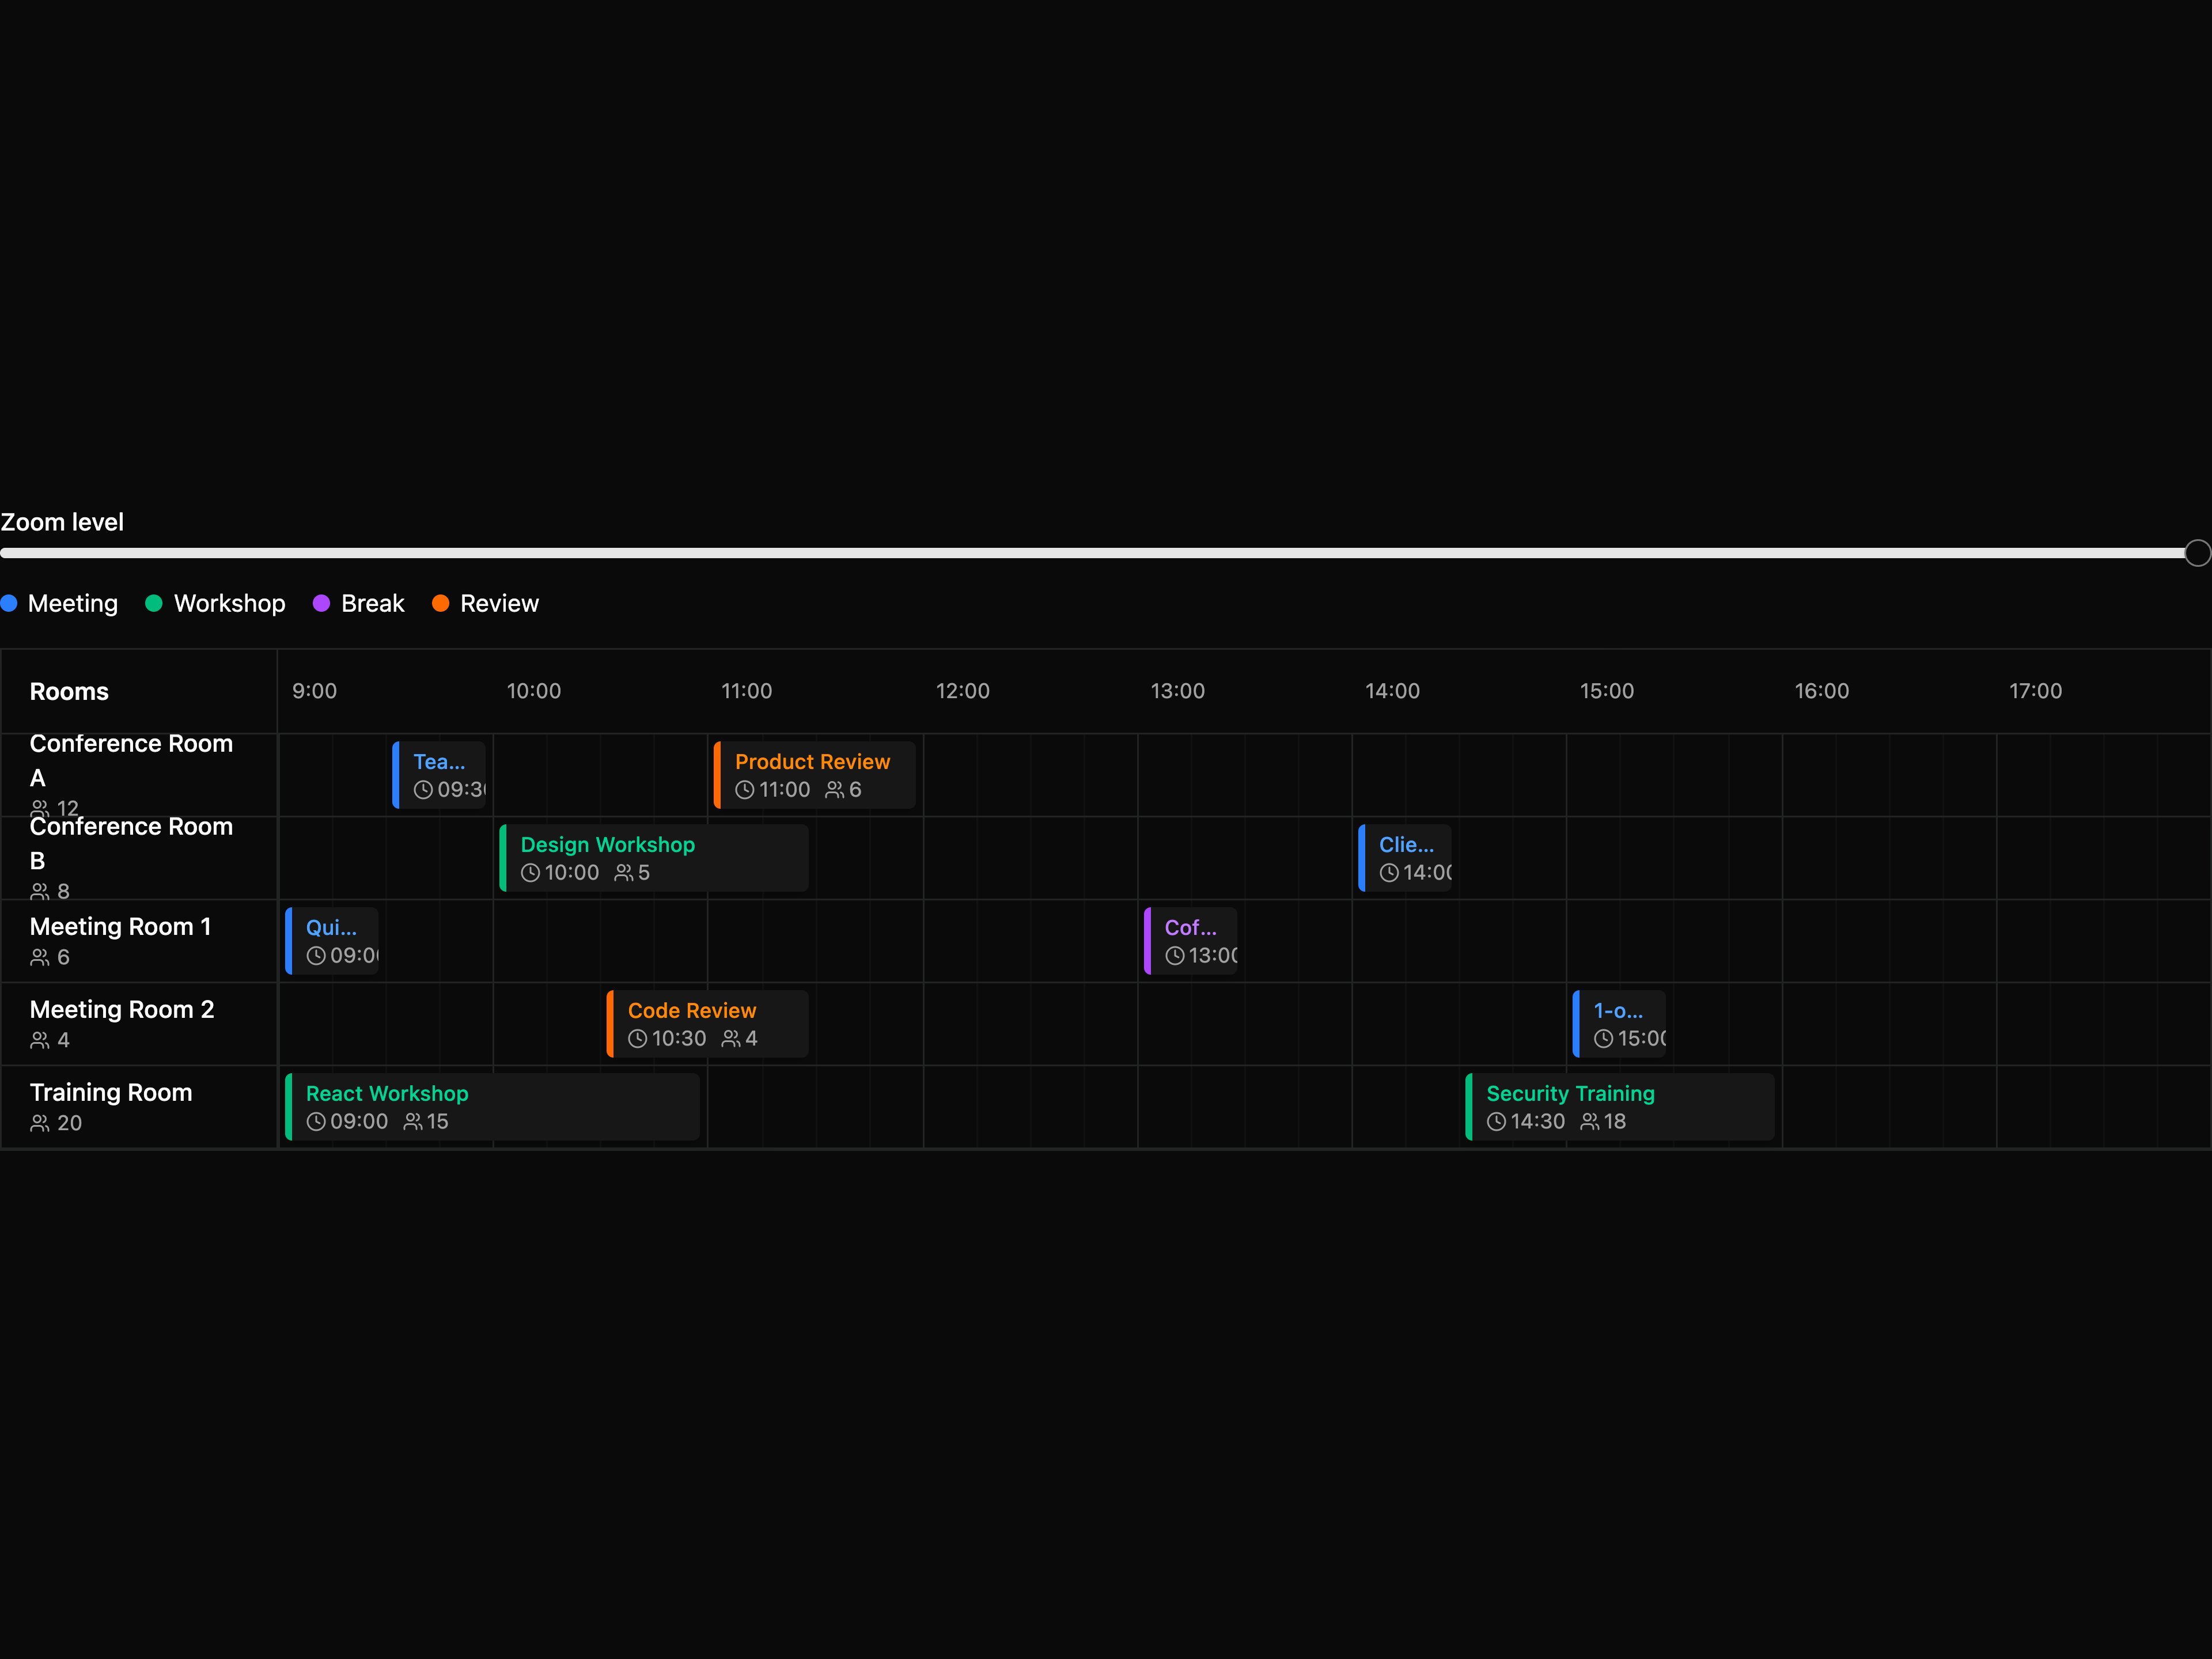Click the clock icon in Design Workshop
The image size is (2212, 1659).
tap(530, 873)
